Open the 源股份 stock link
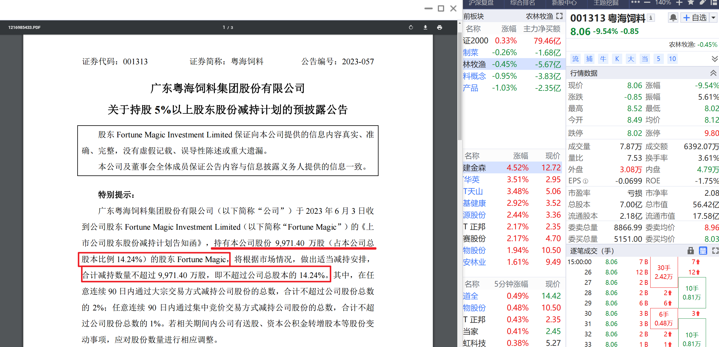 click(x=474, y=215)
